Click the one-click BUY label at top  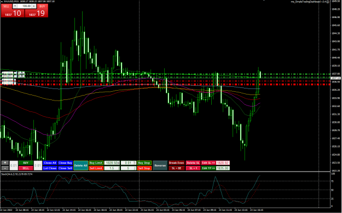[42, 7]
